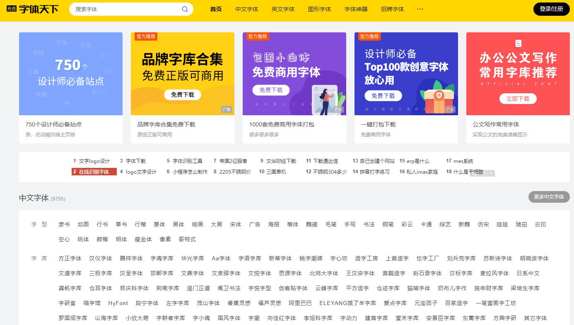Image resolution: width=574 pixels, height=325 pixels.
Task: Click the 登录/注册 button
Action: pos(551,9)
